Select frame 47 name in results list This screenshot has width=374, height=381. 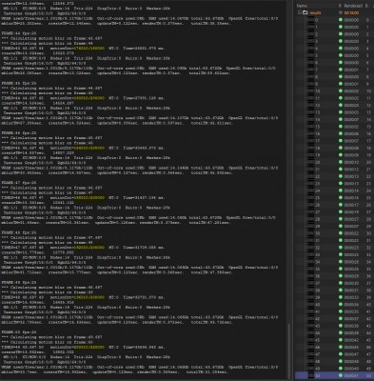click(x=318, y=354)
